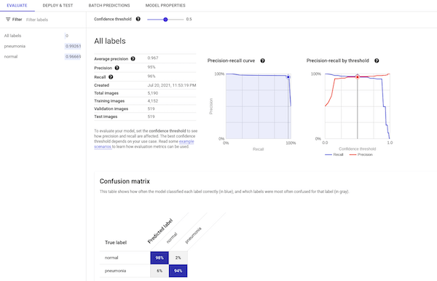This screenshot has width=437, height=281.
Task: Toggle the Recall legend entry
Action: coord(334,154)
